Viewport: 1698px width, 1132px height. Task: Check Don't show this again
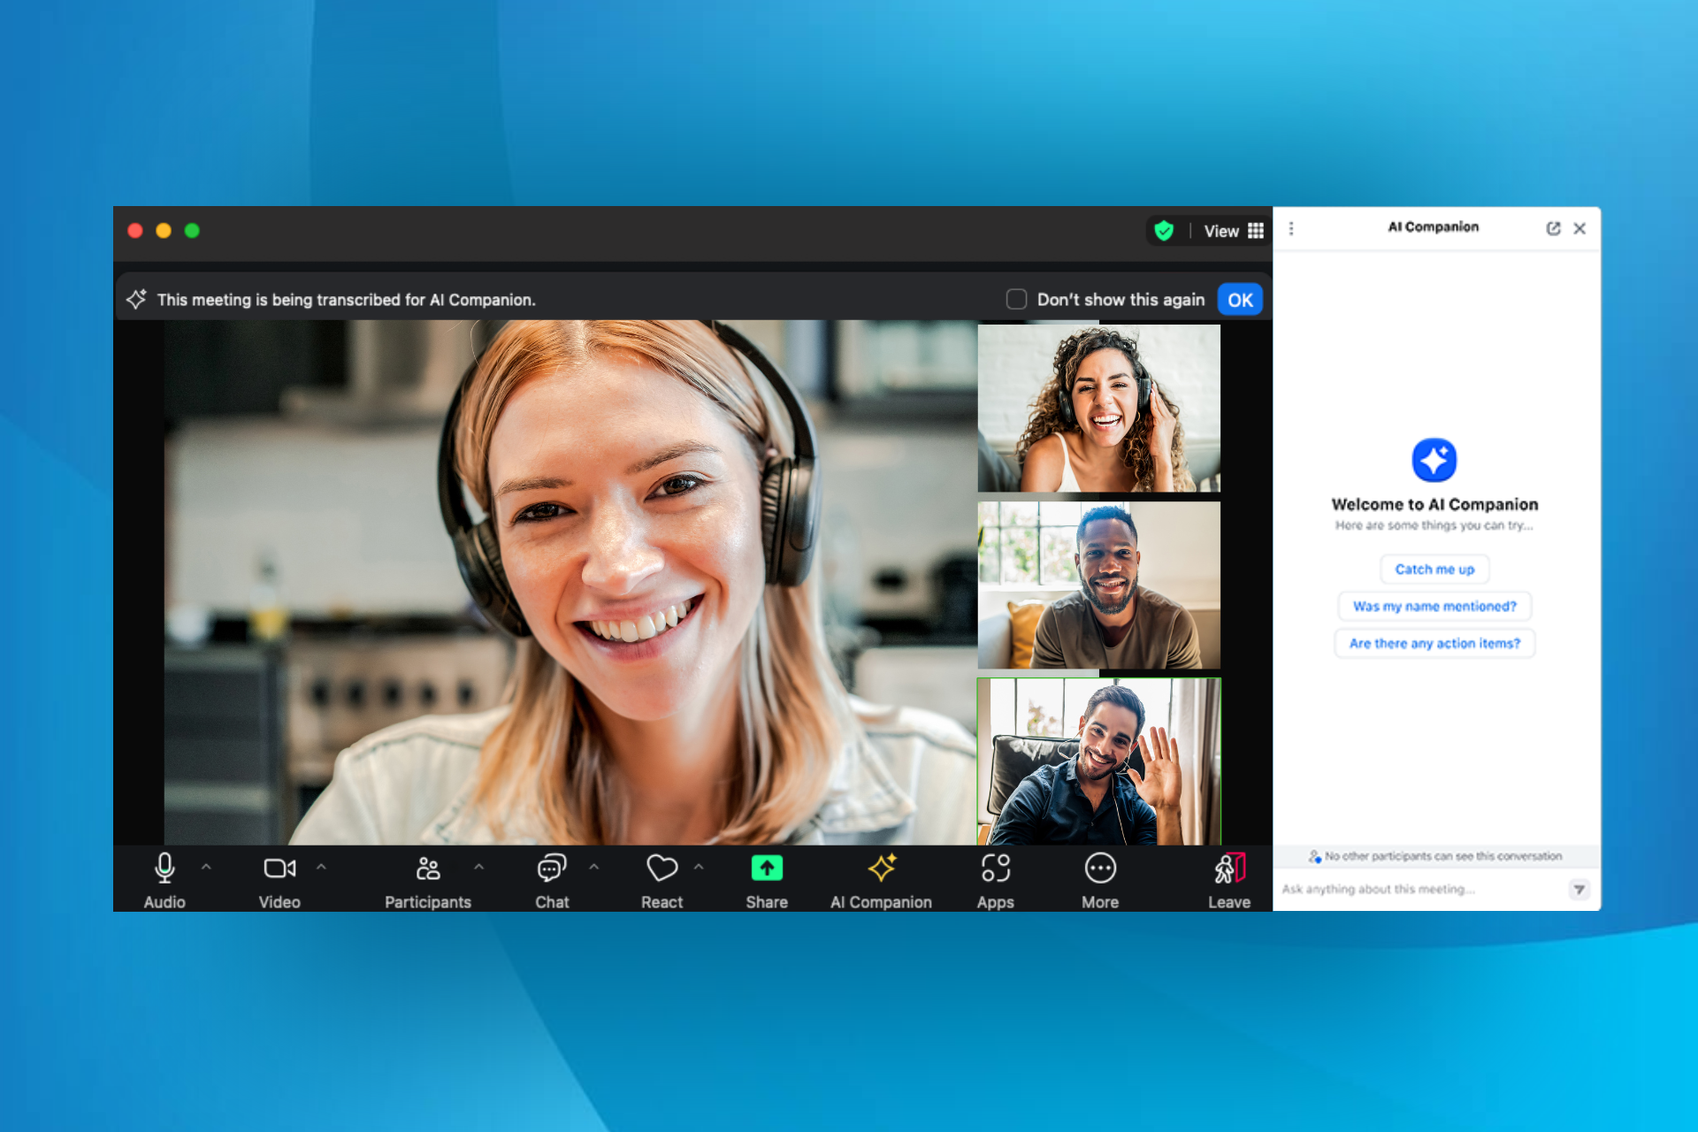[x=1016, y=299]
